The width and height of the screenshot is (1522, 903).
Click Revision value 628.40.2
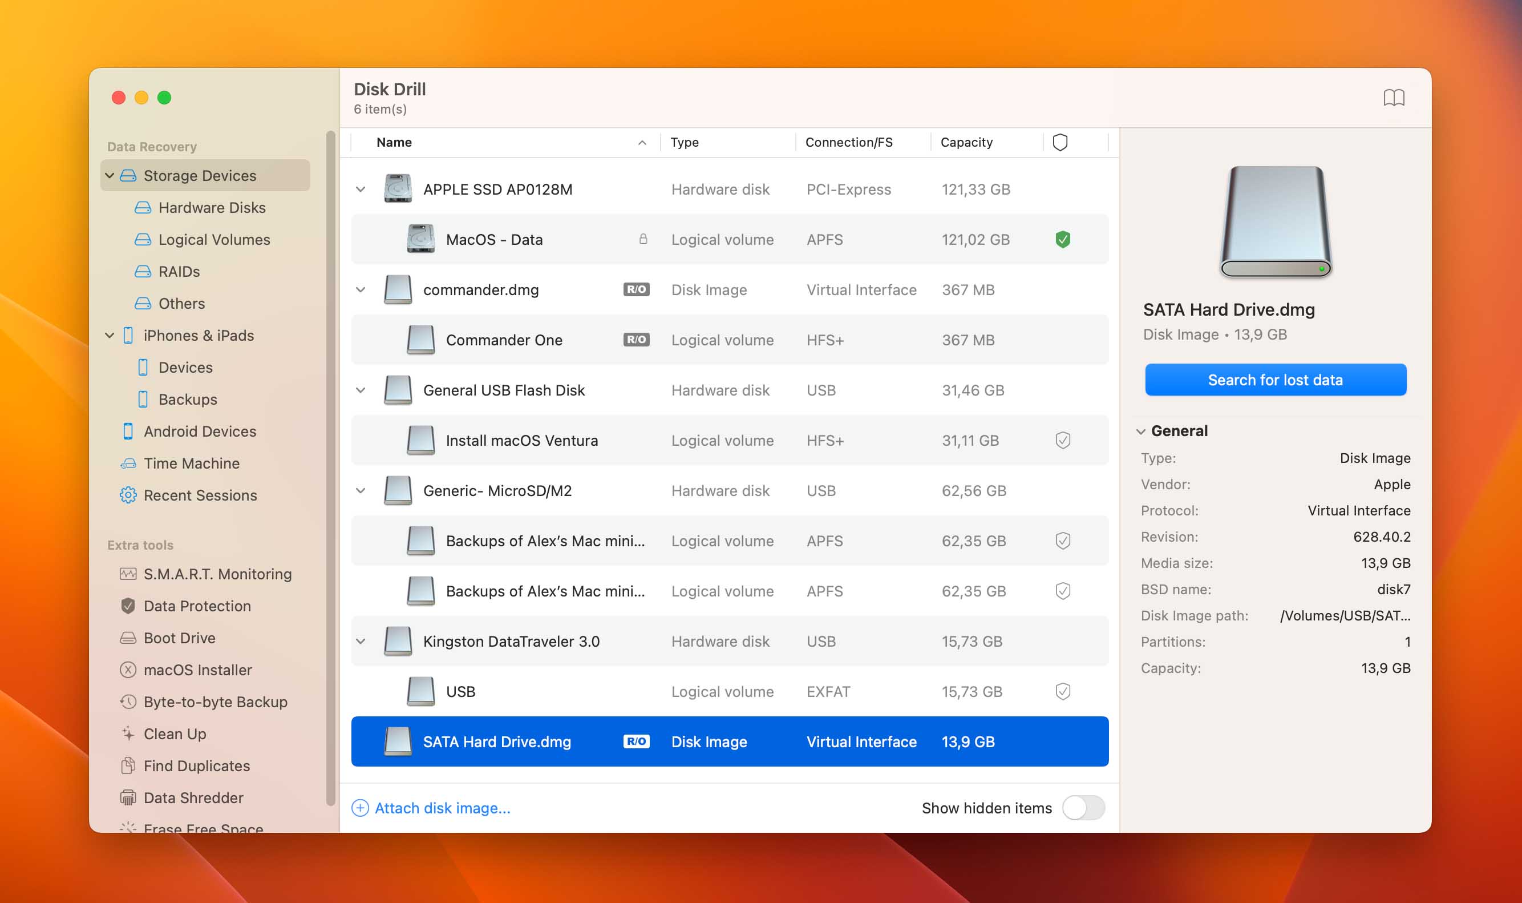[x=1382, y=537]
